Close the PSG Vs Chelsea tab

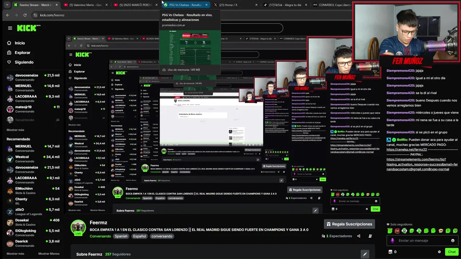[x=206, y=5]
